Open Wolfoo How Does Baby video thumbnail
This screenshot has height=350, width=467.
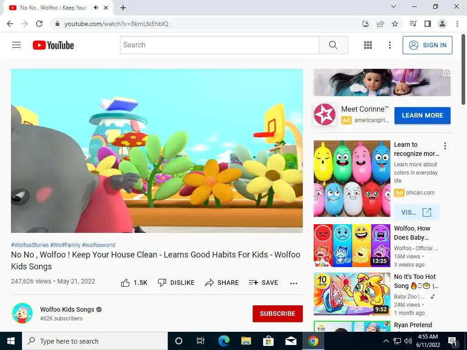pyautogui.click(x=352, y=246)
